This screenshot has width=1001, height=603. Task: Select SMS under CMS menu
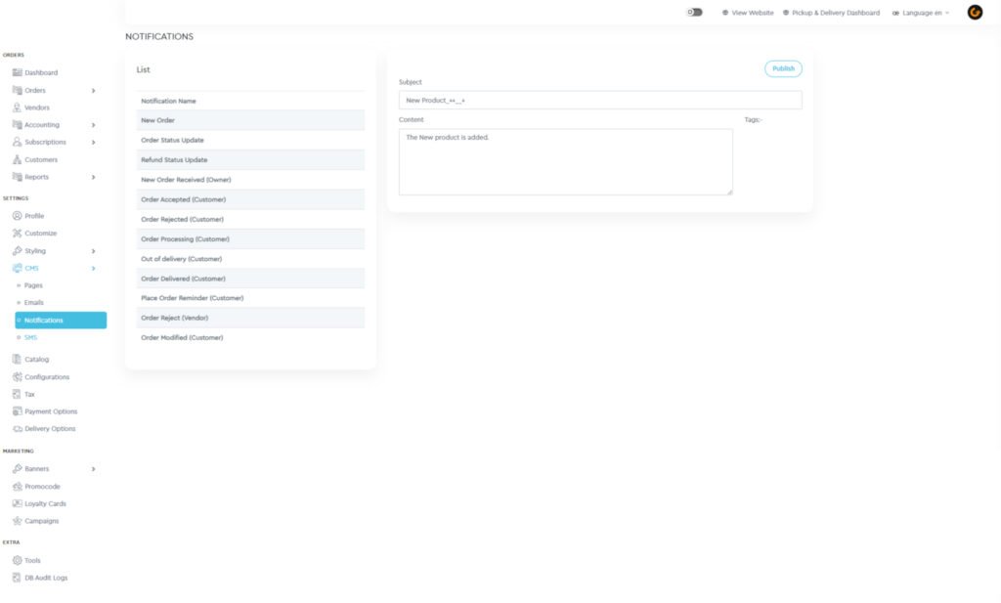[x=30, y=337]
